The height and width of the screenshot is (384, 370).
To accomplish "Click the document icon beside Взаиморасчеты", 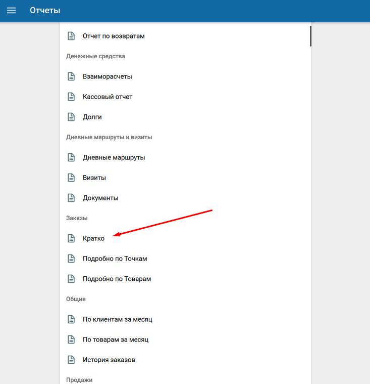I will tap(71, 76).
